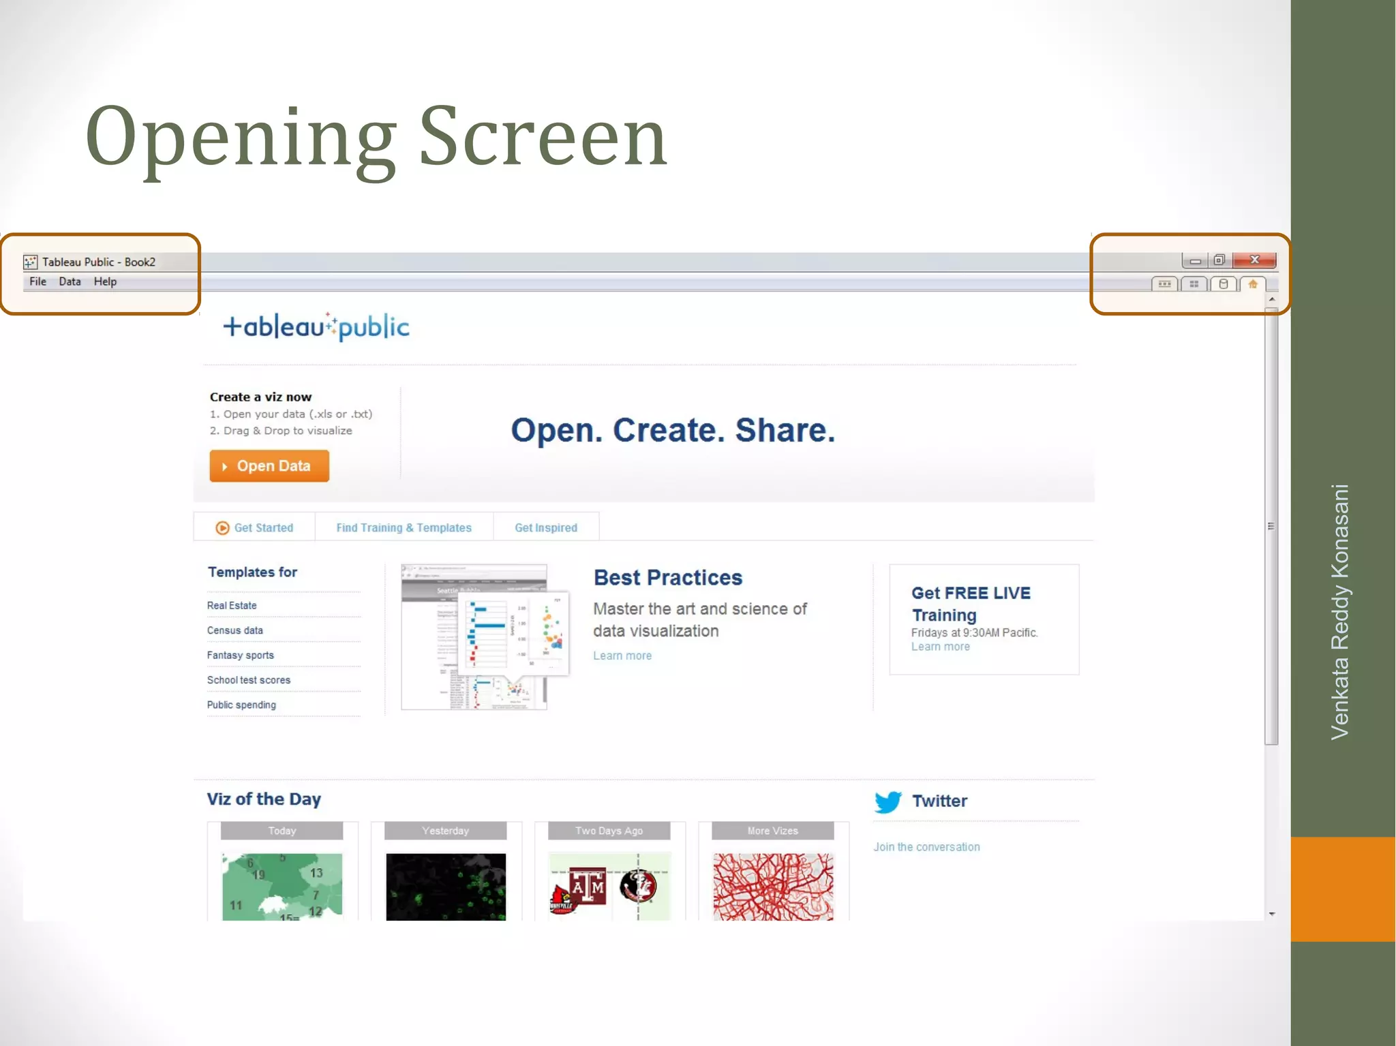Click the tableau public logo

316,326
